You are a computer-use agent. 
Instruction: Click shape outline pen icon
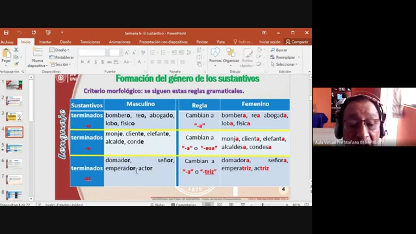(259, 57)
